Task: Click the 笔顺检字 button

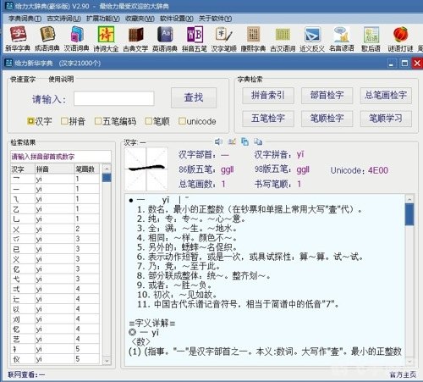Action: (x=327, y=119)
